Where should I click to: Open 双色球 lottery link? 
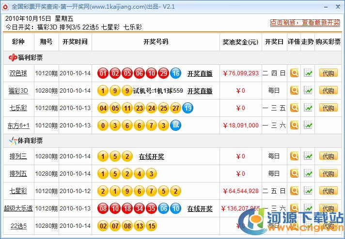click(x=18, y=73)
